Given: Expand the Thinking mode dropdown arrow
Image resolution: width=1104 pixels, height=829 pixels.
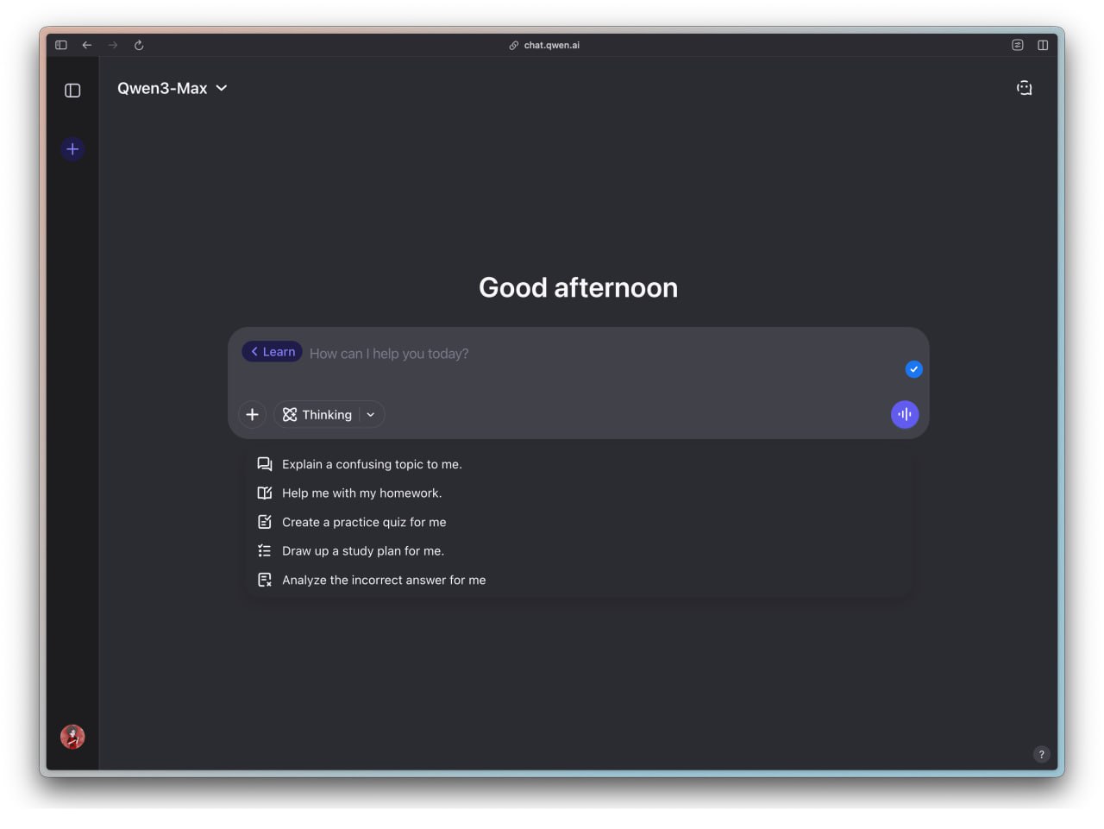Looking at the screenshot, I should (371, 415).
